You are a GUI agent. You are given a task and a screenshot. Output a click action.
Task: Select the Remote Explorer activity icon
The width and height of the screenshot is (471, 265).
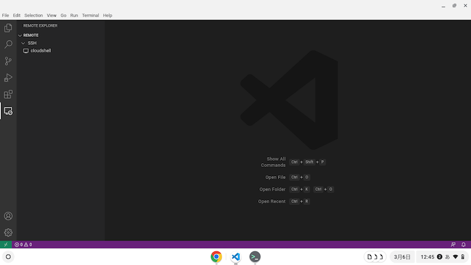[8, 111]
